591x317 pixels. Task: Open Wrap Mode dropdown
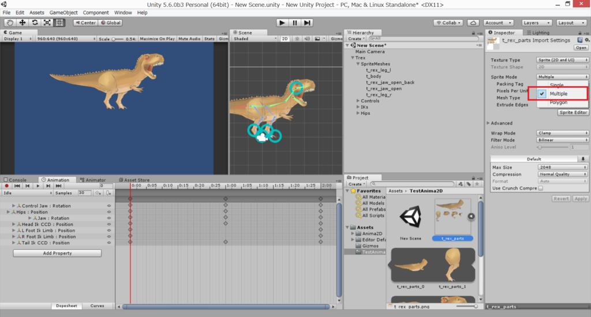[x=562, y=133]
